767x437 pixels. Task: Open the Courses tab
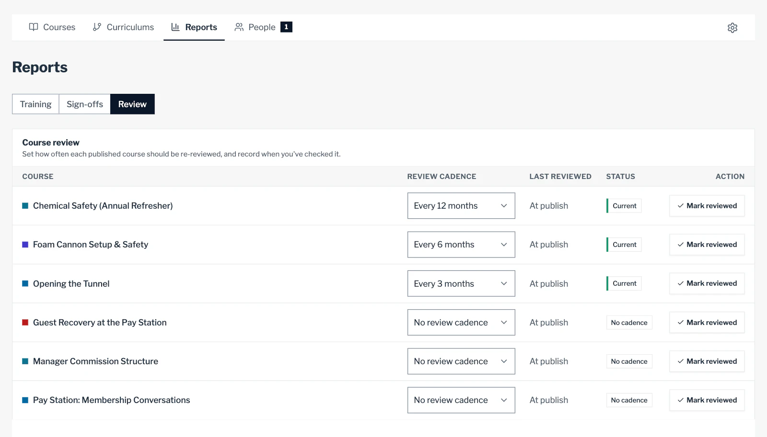pos(52,27)
